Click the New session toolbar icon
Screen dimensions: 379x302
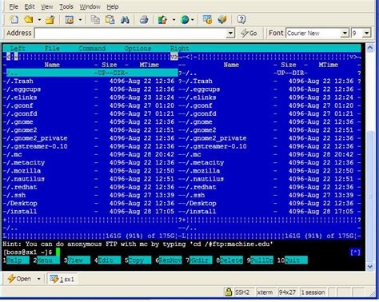(x=14, y=19)
